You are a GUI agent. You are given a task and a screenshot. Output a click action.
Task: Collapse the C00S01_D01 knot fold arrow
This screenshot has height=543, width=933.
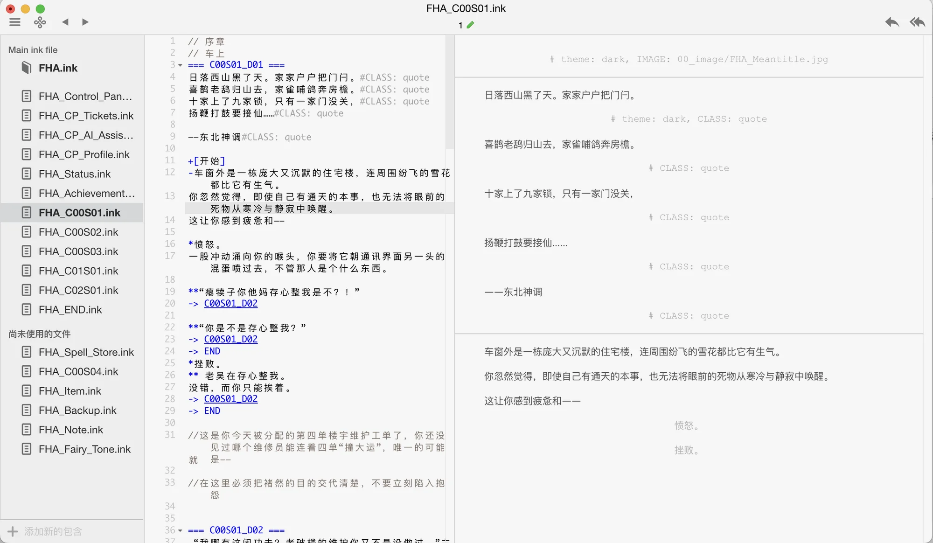180,65
